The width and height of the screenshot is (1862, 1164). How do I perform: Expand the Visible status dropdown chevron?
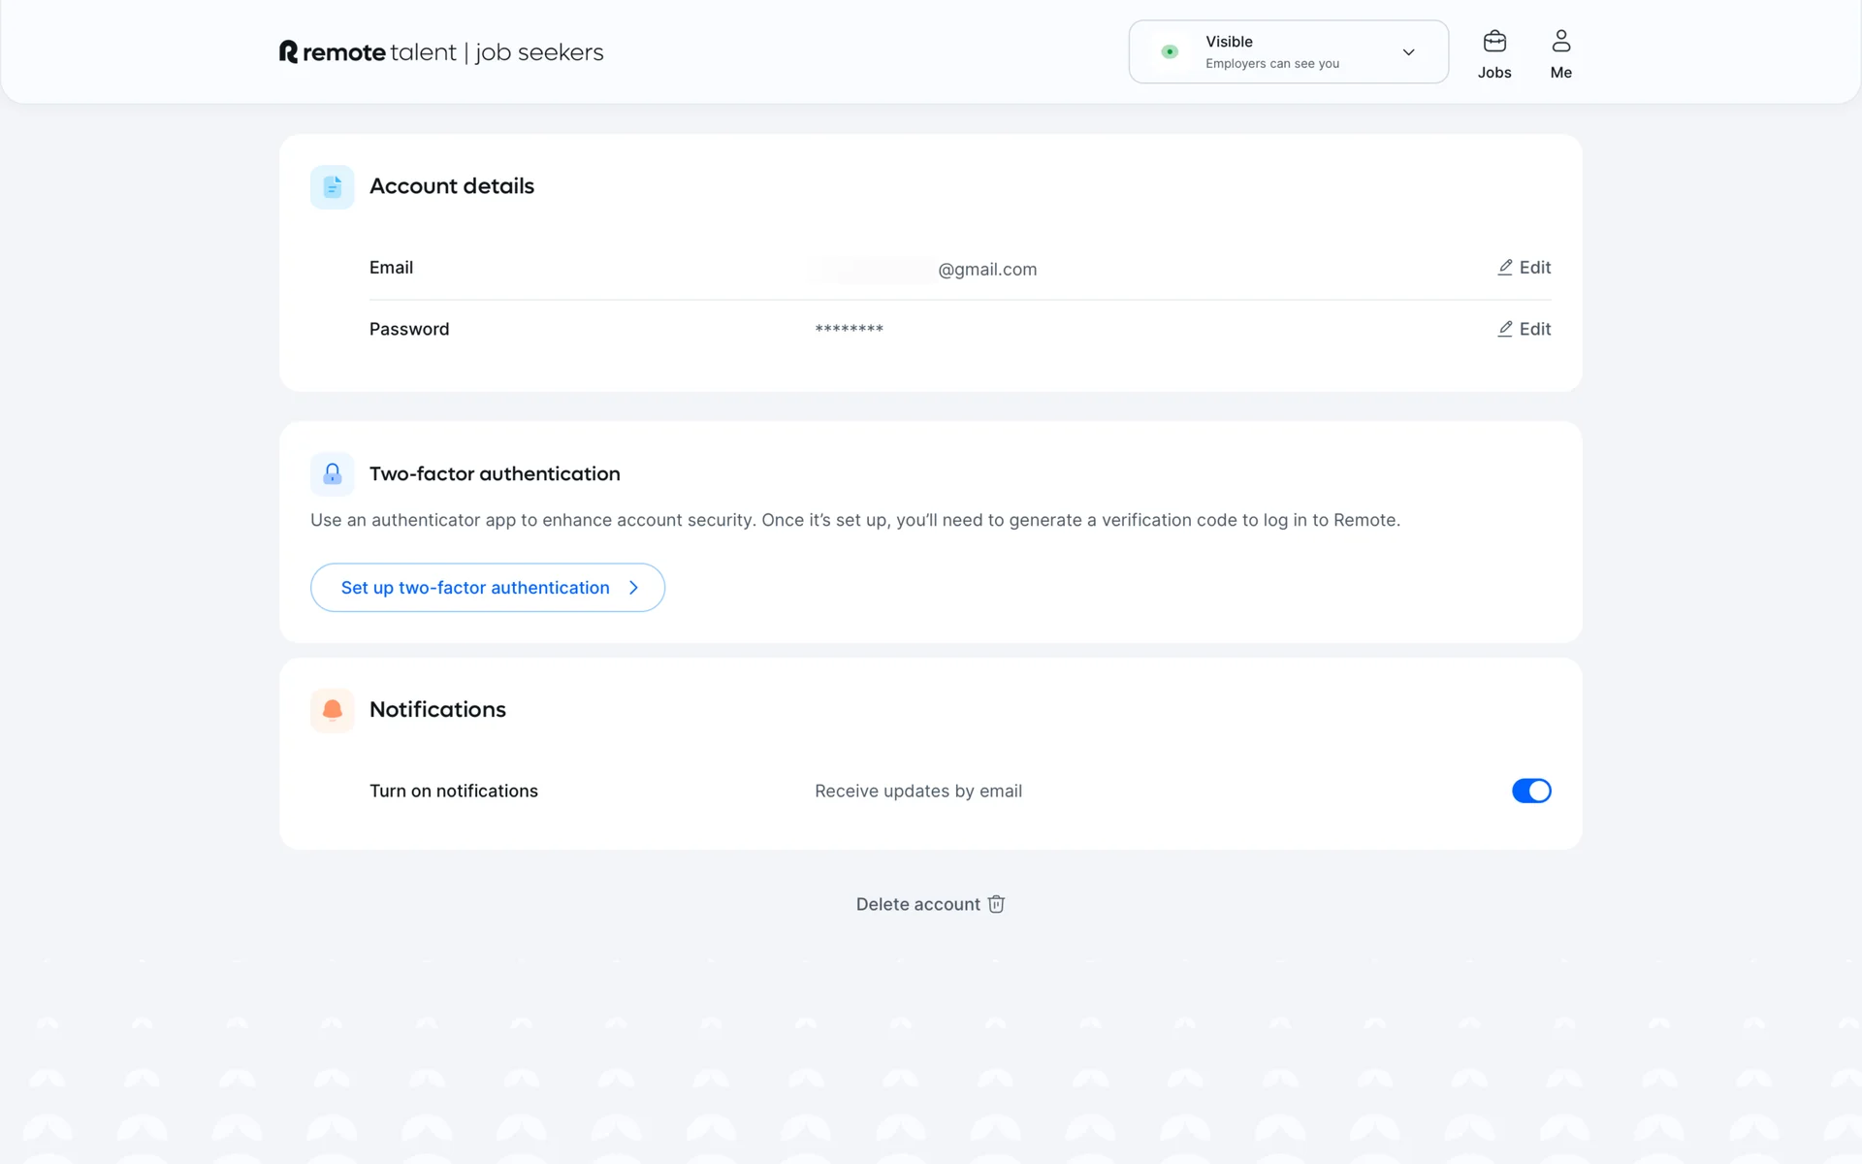point(1408,52)
